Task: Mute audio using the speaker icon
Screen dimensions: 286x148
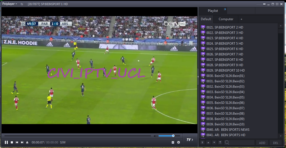Action: (x=155, y=136)
